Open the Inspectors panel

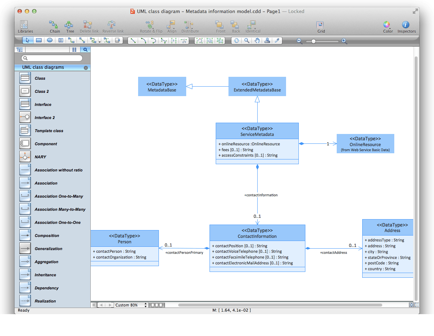pyautogui.click(x=406, y=26)
